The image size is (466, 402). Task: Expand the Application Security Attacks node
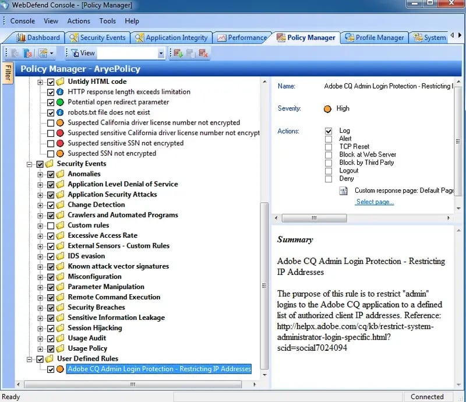(x=41, y=195)
